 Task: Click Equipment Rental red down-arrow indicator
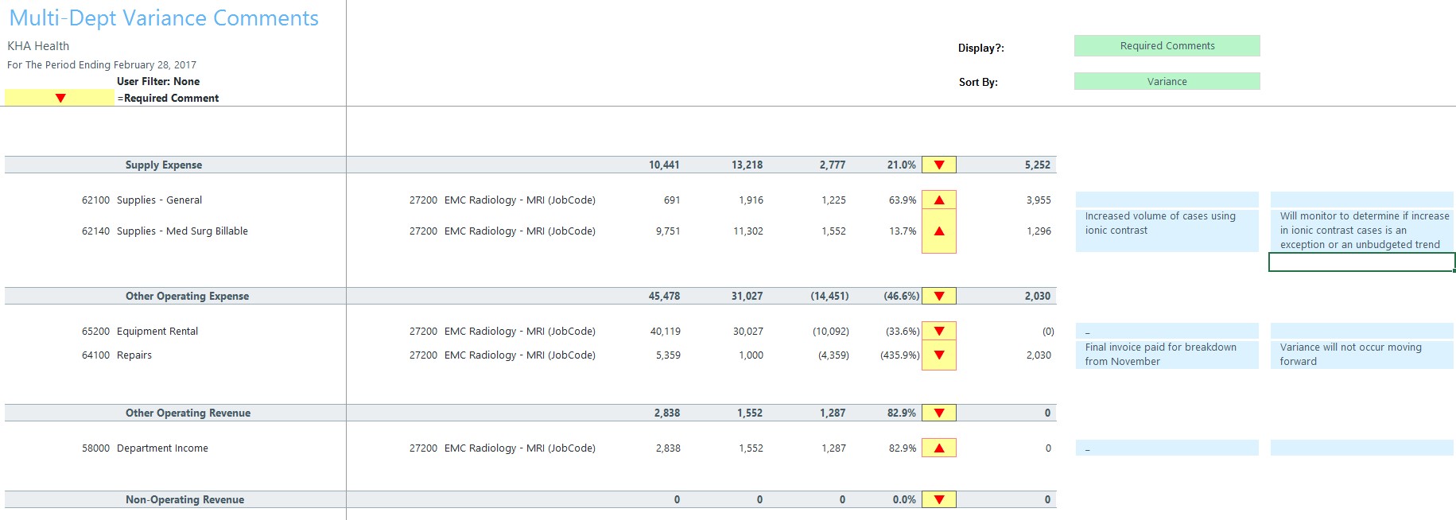[x=939, y=331]
